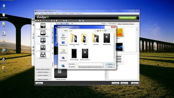Switch to the Файлы tab
This screenshot has width=174, height=98.
tap(119, 24)
